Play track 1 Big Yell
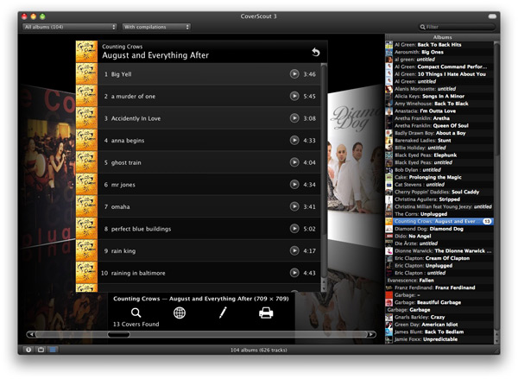 294,74
